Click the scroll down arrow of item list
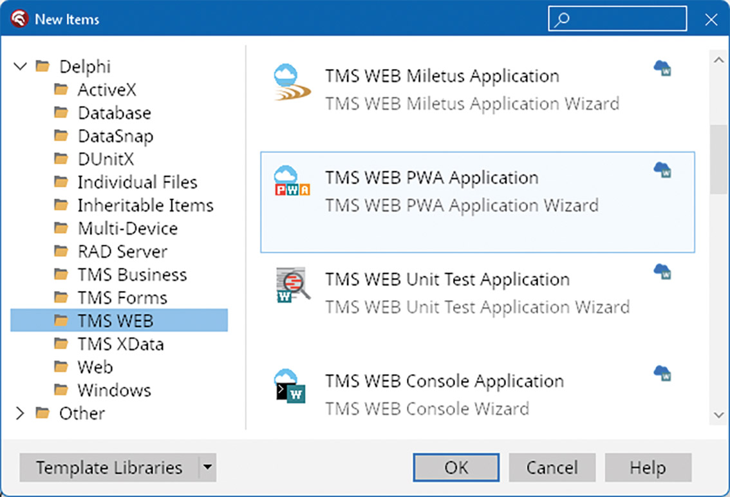 coord(718,415)
